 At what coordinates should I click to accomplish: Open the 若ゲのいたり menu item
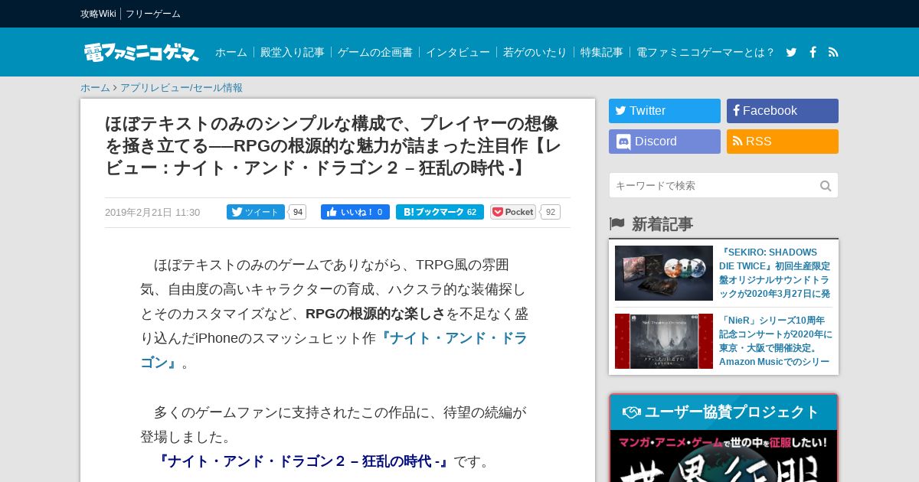pos(535,52)
